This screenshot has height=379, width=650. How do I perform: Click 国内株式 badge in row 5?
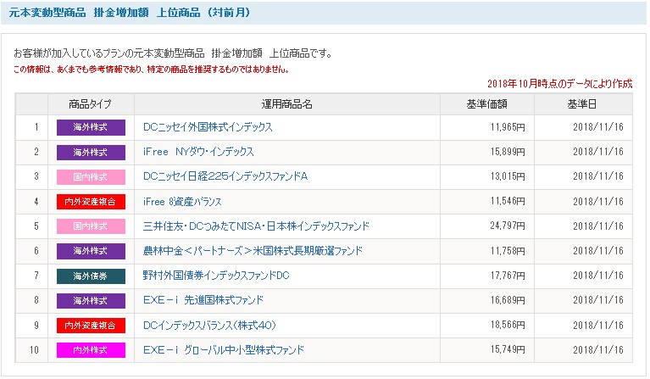(91, 226)
